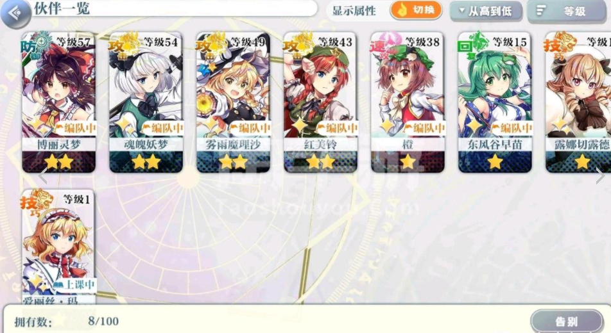Viewport: 611px width, 333px height.
Task: Click the right scroll arrow of list
Action: tap(601, 176)
